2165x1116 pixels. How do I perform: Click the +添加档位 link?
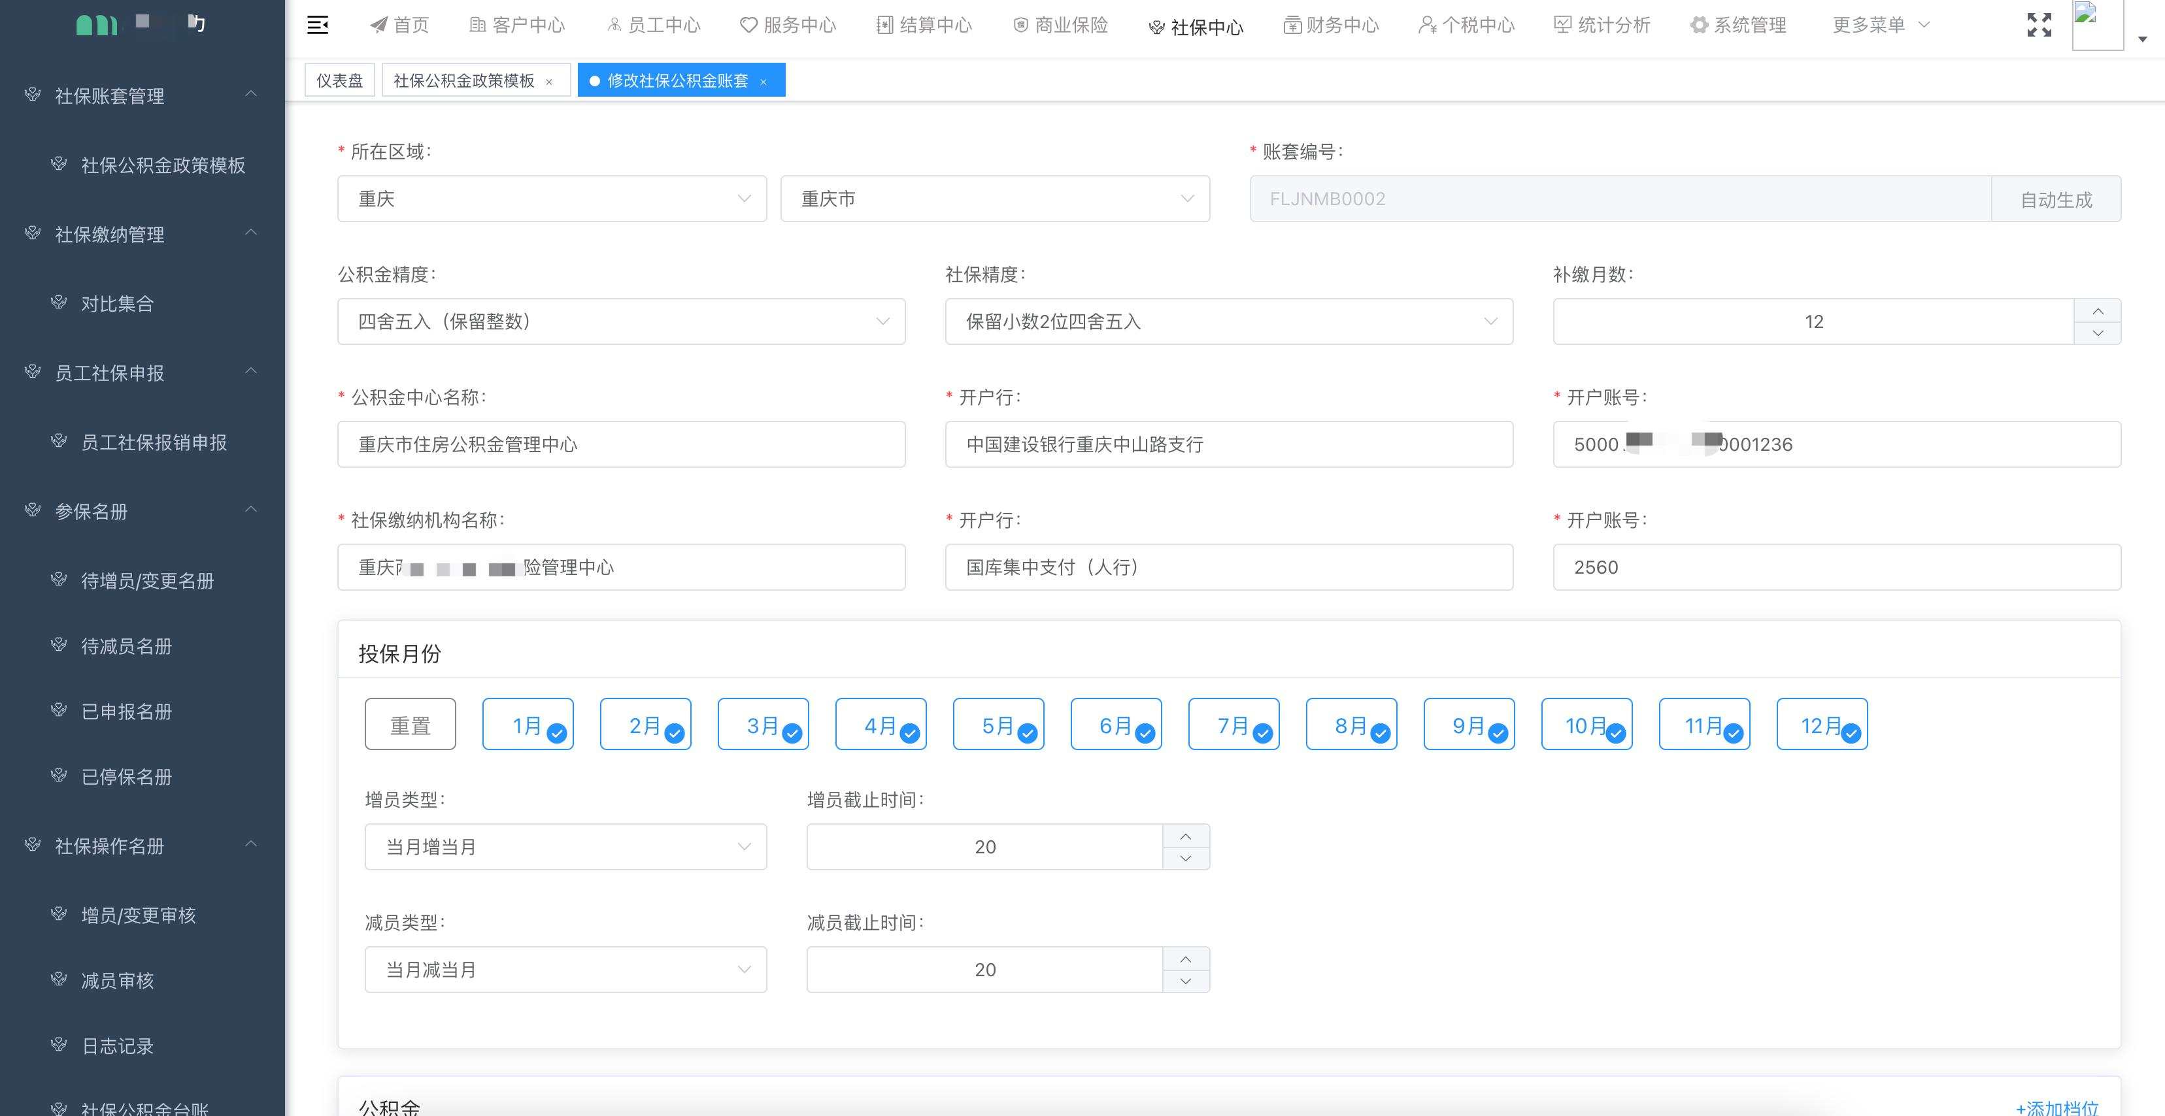coord(2062,1106)
